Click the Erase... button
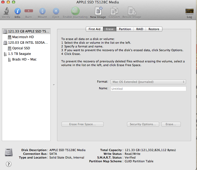Image resolution: width=197 pixels, height=170 pixels. coord(171,124)
